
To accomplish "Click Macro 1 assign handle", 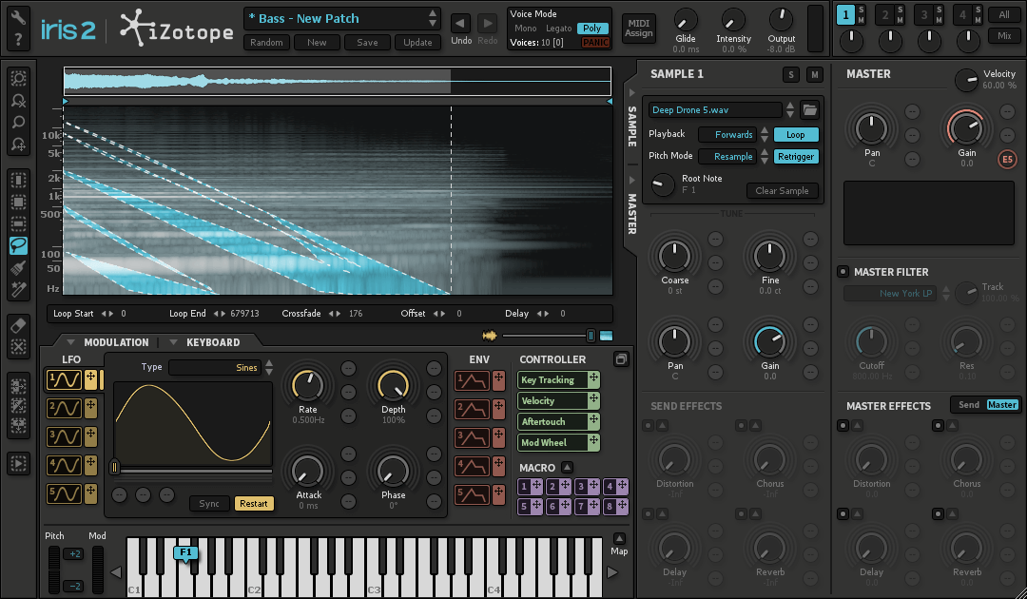I will pyautogui.click(x=537, y=487).
